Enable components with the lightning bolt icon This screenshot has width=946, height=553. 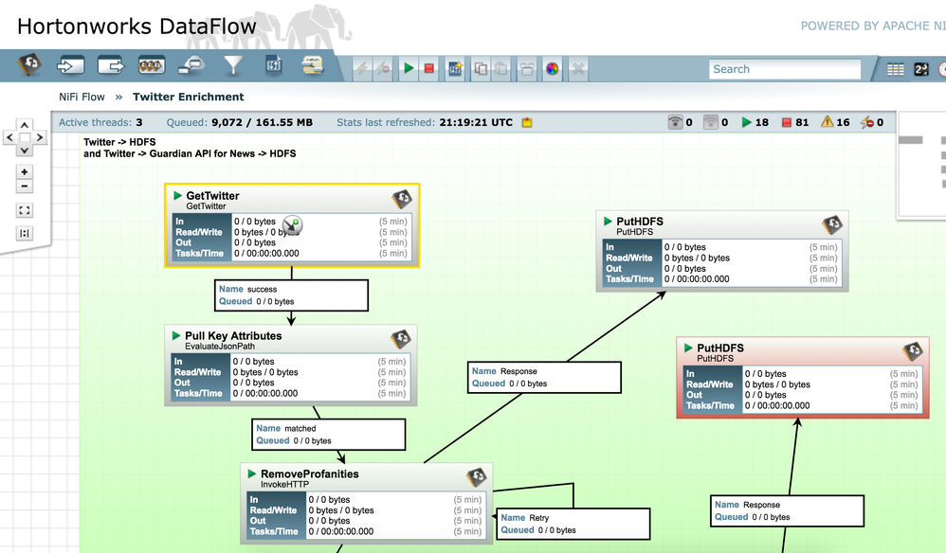(364, 68)
